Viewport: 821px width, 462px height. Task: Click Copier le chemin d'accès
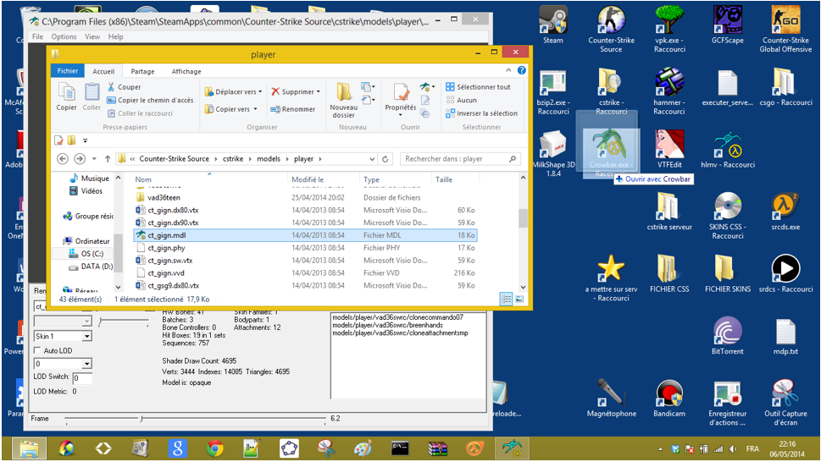click(x=150, y=100)
